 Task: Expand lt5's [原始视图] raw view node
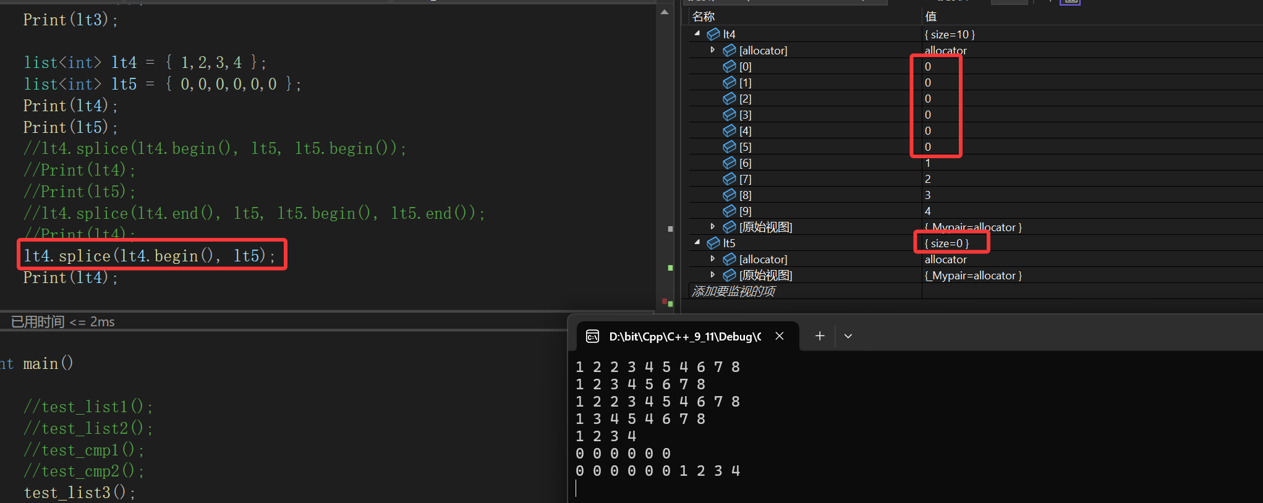coord(713,275)
